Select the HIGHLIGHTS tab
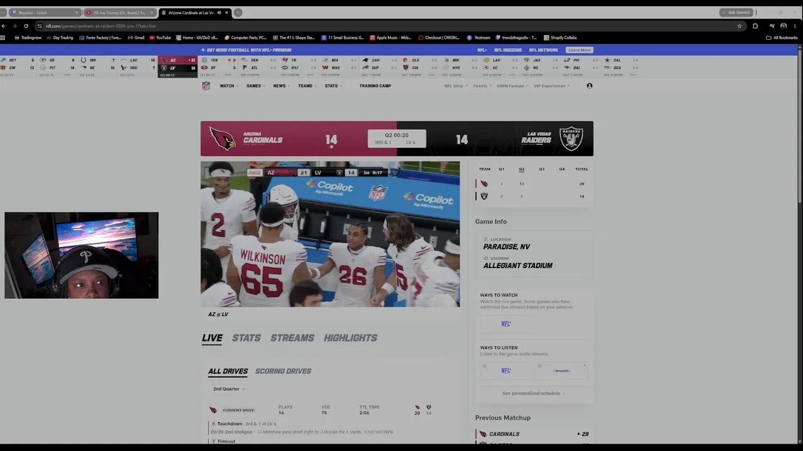The width and height of the screenshot is (803, 451). click(x=351, y=338)
